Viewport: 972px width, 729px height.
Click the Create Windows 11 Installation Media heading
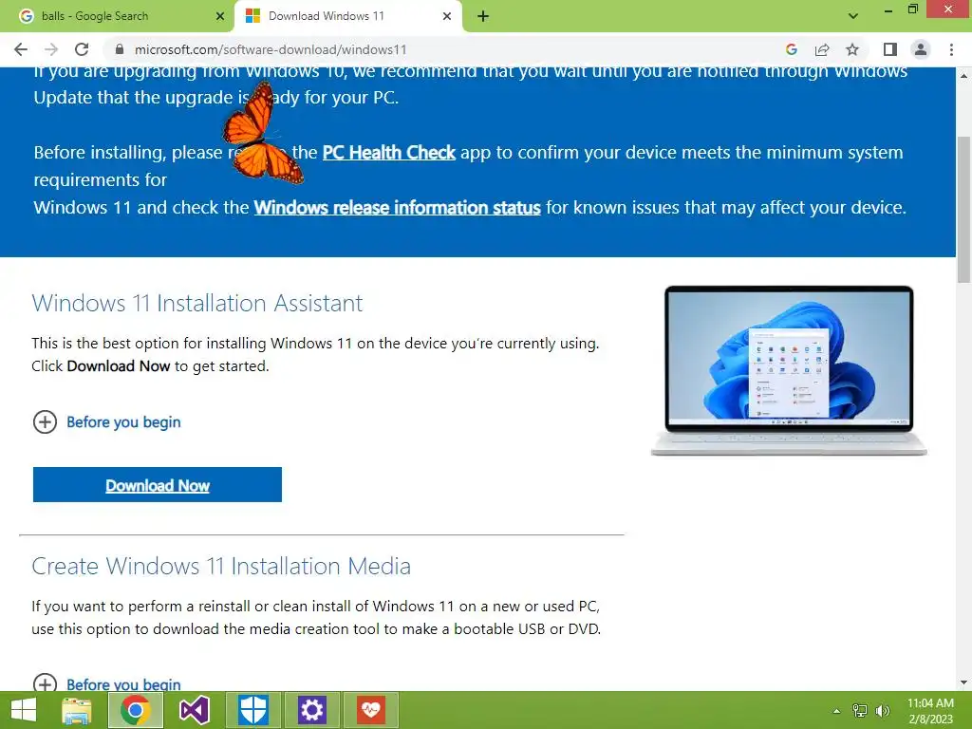[x=221, y=566]
